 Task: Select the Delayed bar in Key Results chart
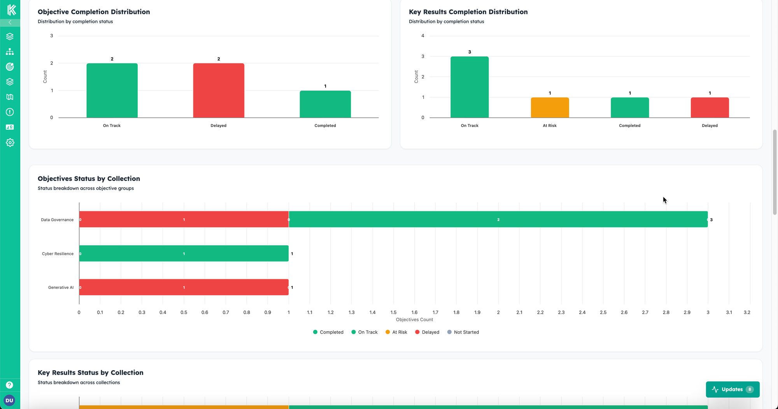[x=710, y=108]
